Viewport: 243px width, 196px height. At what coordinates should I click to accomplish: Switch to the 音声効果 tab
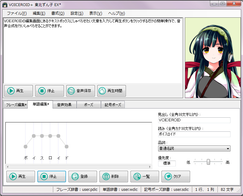[64, 105]
